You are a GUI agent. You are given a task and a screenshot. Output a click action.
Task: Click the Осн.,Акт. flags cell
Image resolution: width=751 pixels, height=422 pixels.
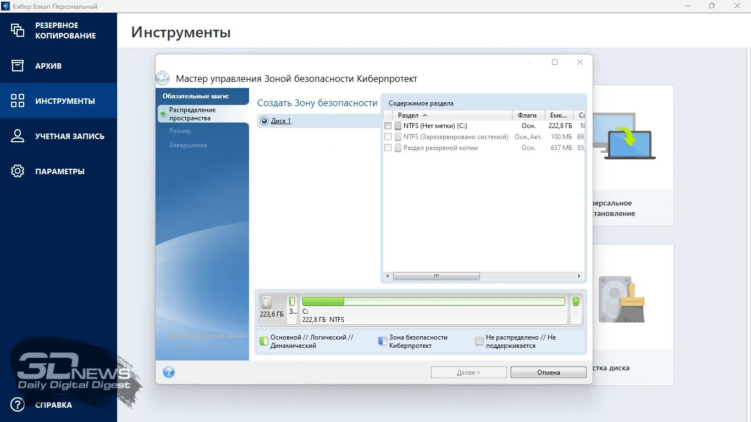coord(528,137)
